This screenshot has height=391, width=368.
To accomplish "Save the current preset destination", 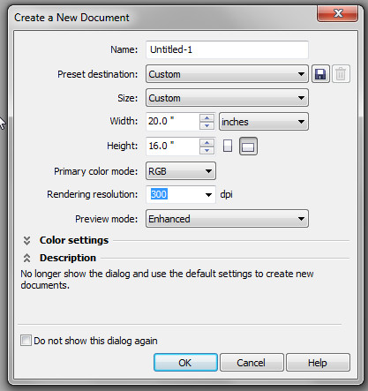I will pos(320,74).
